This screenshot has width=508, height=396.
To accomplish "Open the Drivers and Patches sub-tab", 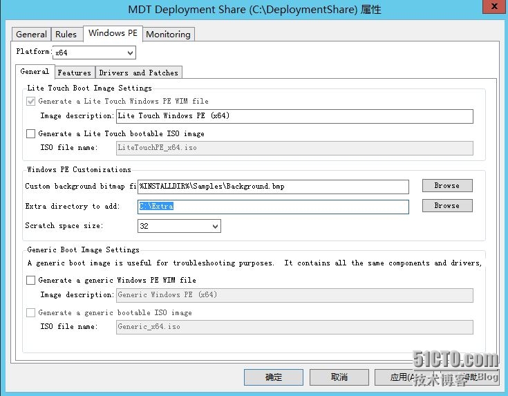I will tap(139, 73).
